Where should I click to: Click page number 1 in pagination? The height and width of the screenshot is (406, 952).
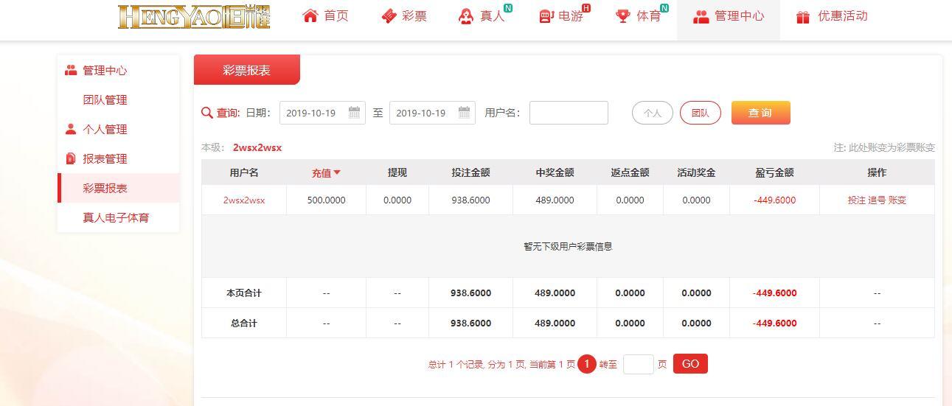(x=587, y=364)
